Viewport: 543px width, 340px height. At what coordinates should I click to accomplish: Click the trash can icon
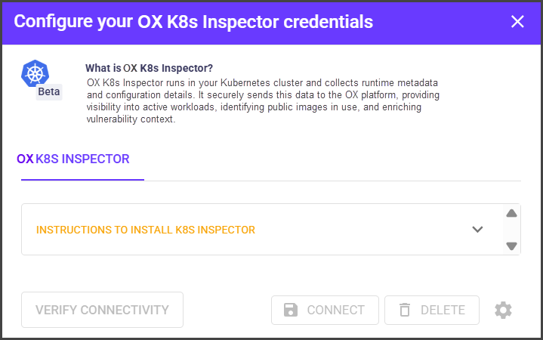[405, 310]
